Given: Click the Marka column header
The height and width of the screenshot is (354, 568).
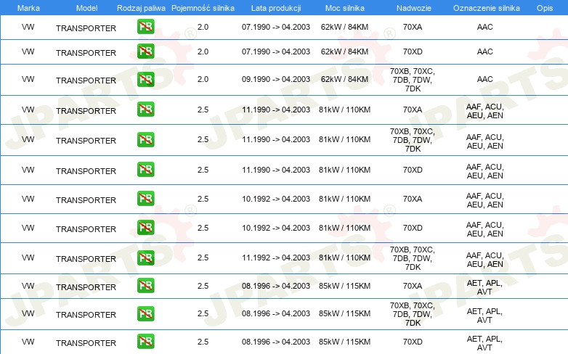Looking at the screenshot, I should click(x=28, y=8).
